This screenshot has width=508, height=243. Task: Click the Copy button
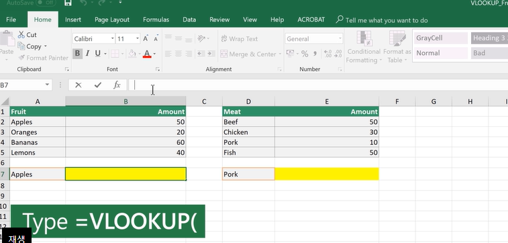click(30, 46)
